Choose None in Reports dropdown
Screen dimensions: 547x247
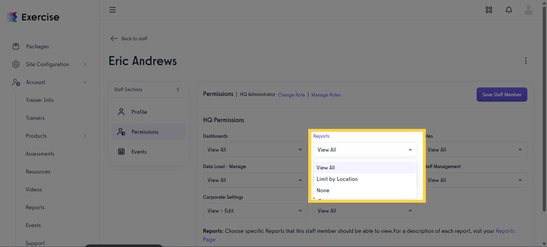click(323, 190)
